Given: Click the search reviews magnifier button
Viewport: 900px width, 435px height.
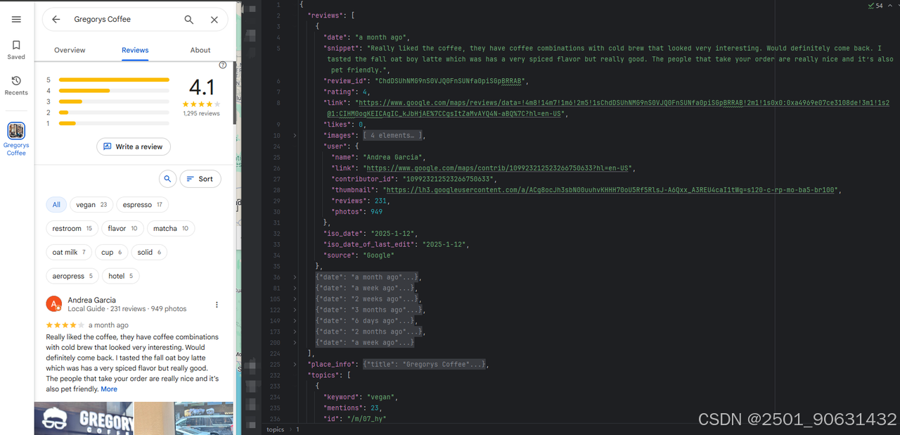Looking at the screenshot, I should [167, 179].
